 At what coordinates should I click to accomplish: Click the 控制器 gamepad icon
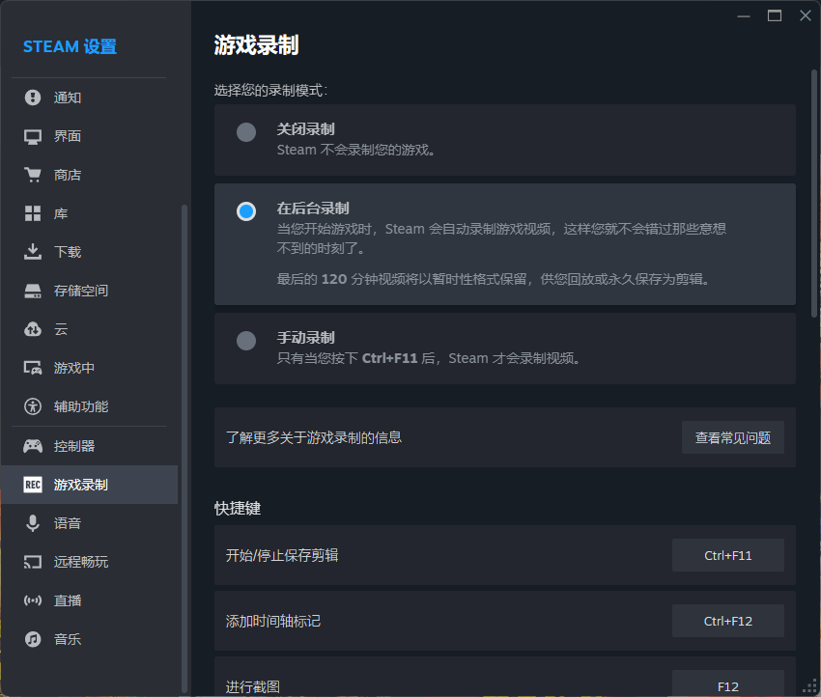[x=33, y=446]
